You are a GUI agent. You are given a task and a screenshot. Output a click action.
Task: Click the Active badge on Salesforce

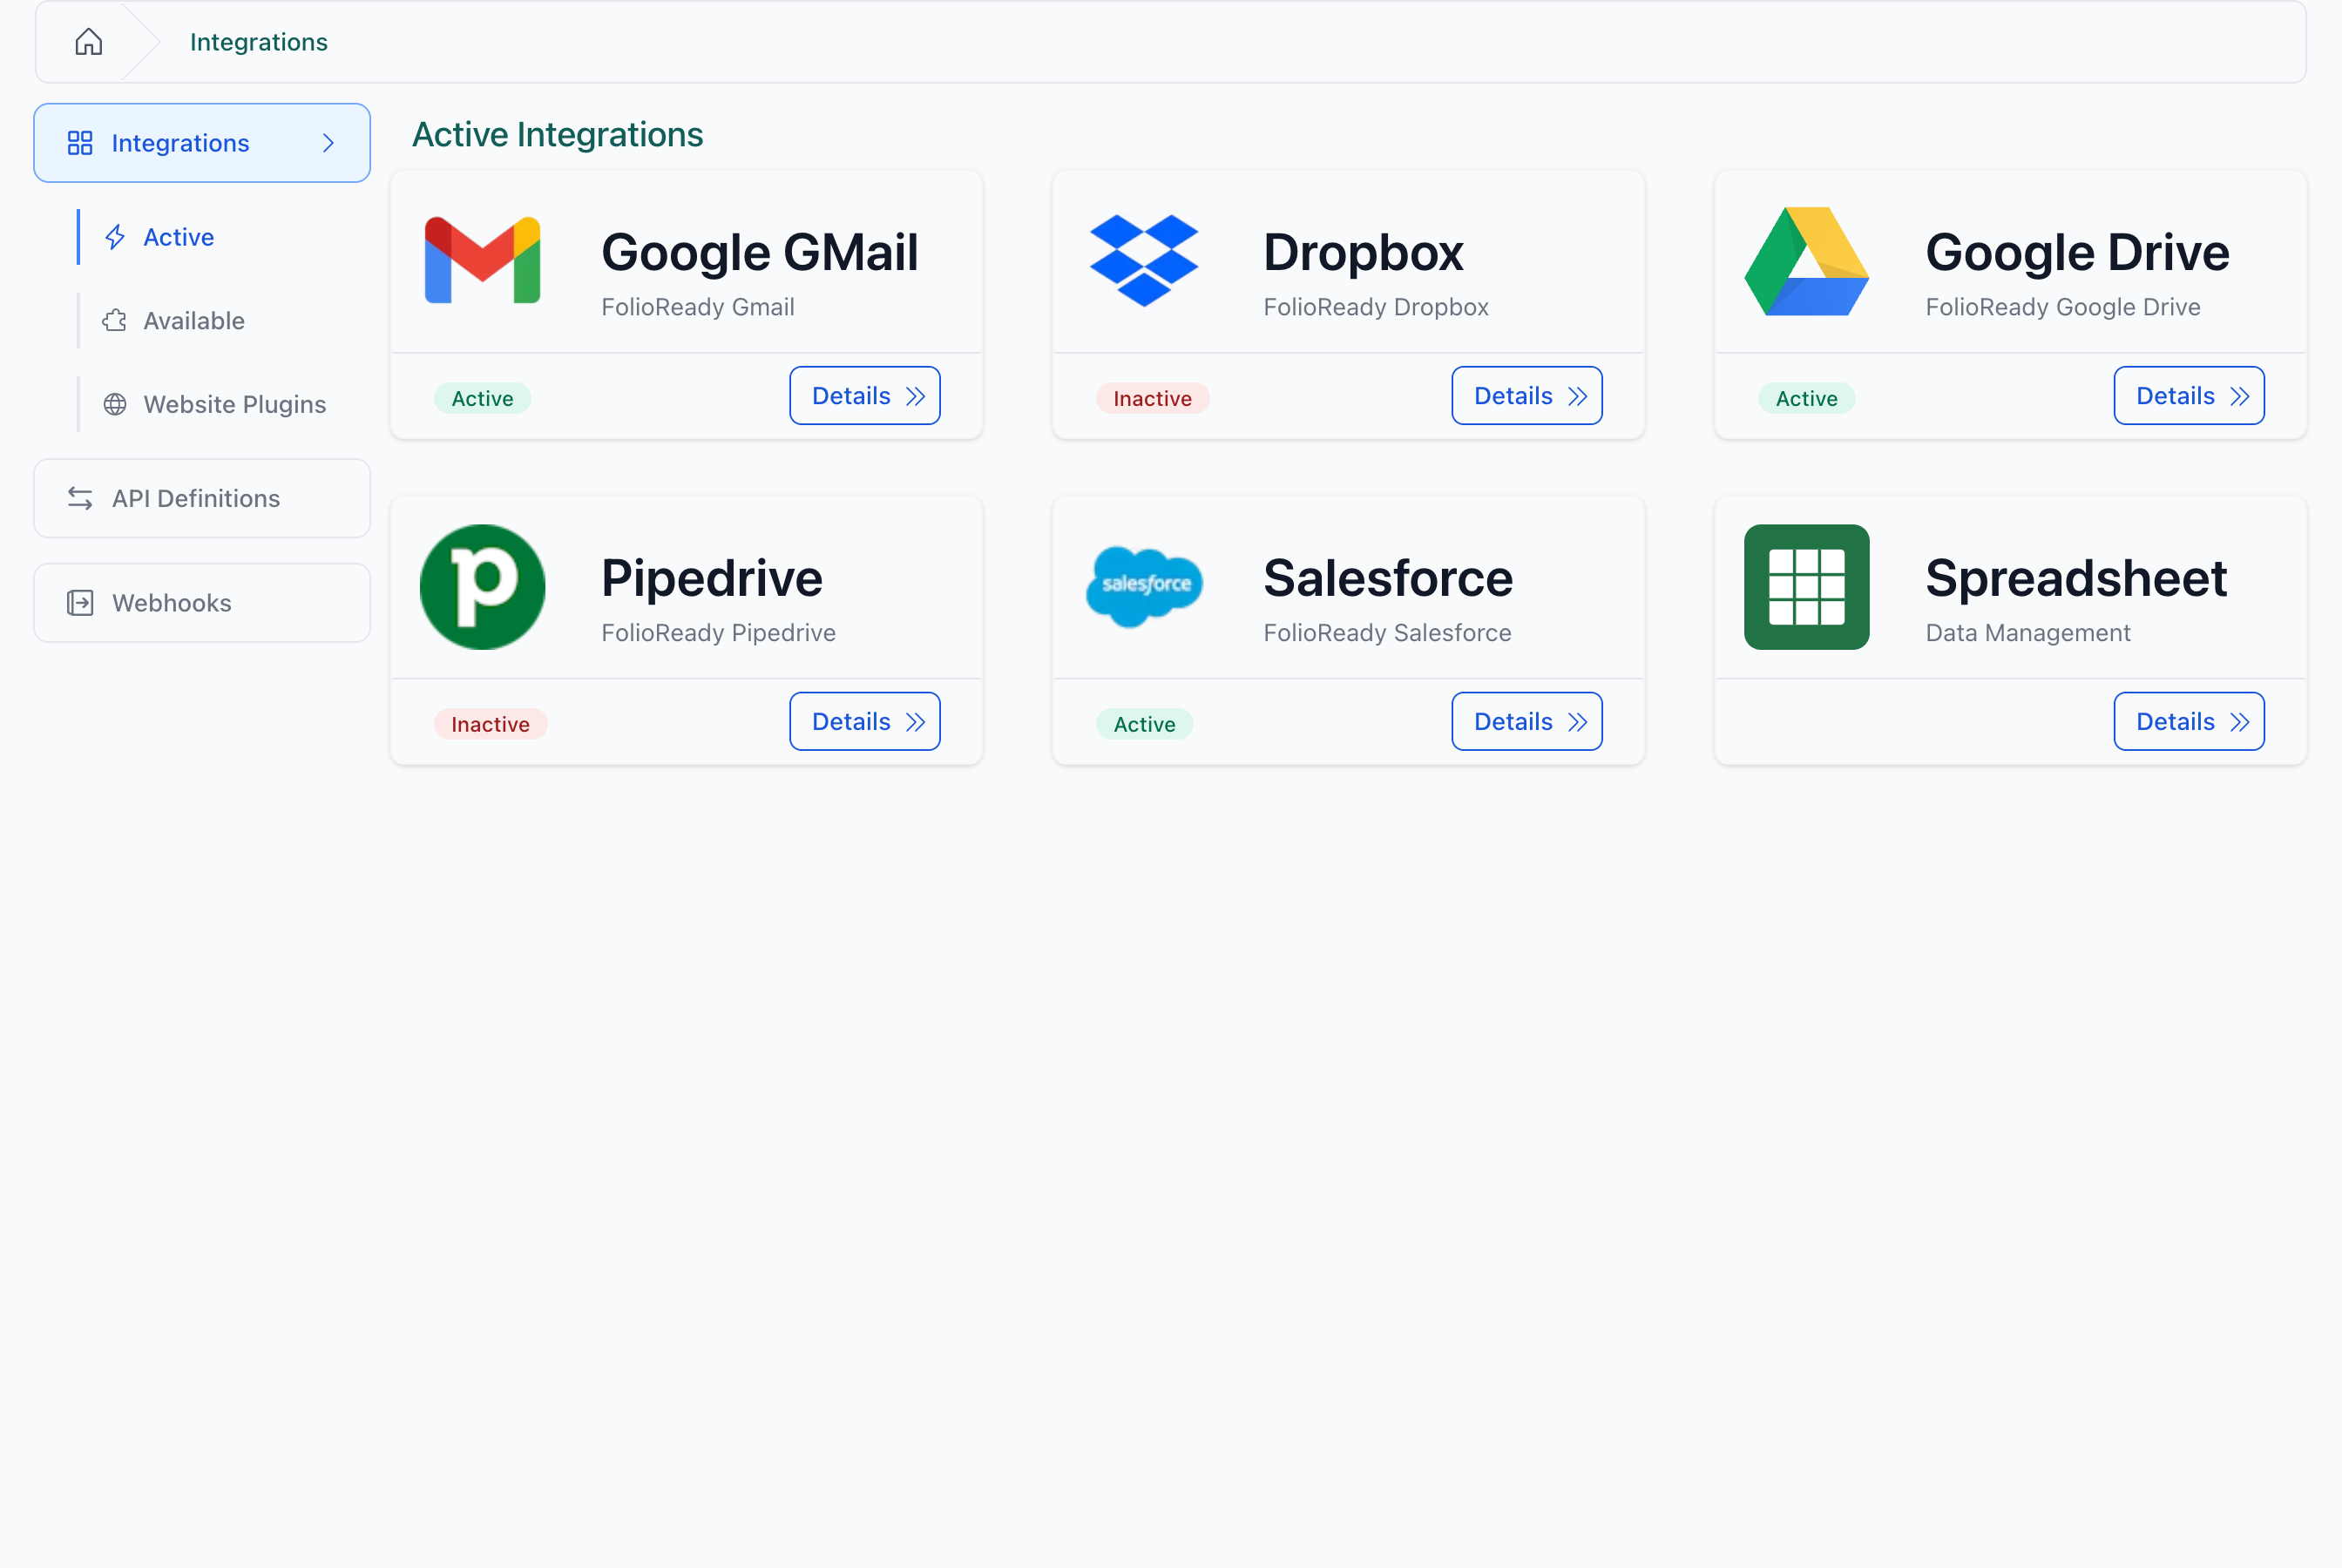(x=1144, y=724)
